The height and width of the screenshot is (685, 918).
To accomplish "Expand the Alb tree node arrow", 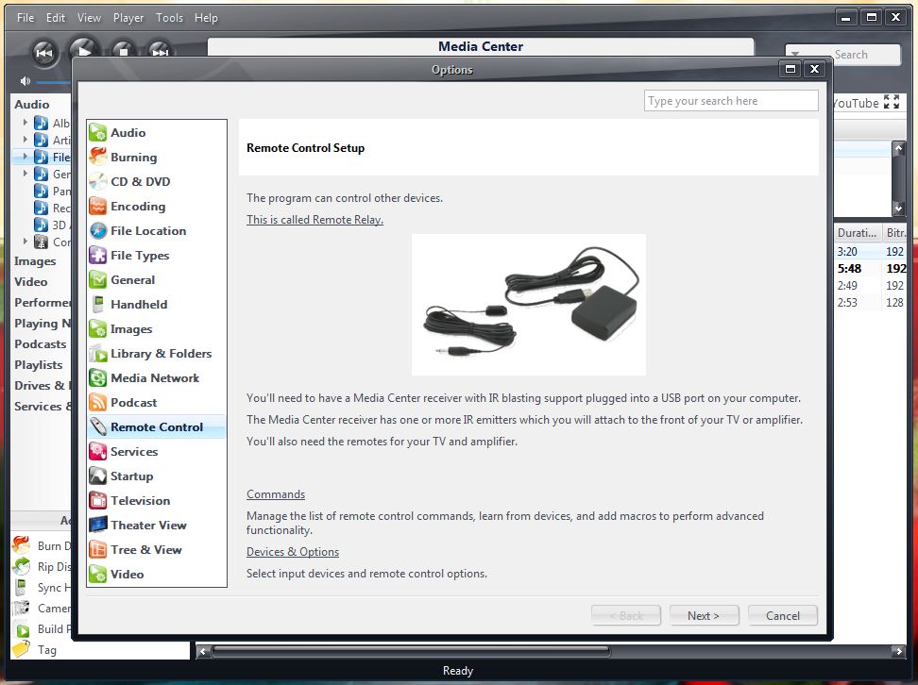I will (x=25, y=123).
